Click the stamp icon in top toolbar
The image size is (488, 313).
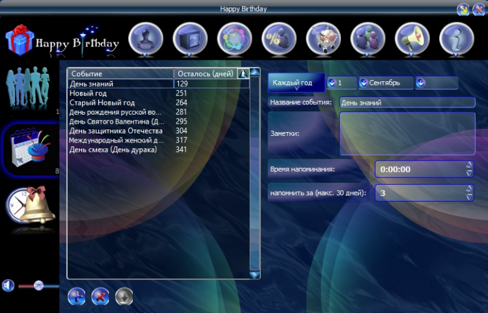[146, 39]
